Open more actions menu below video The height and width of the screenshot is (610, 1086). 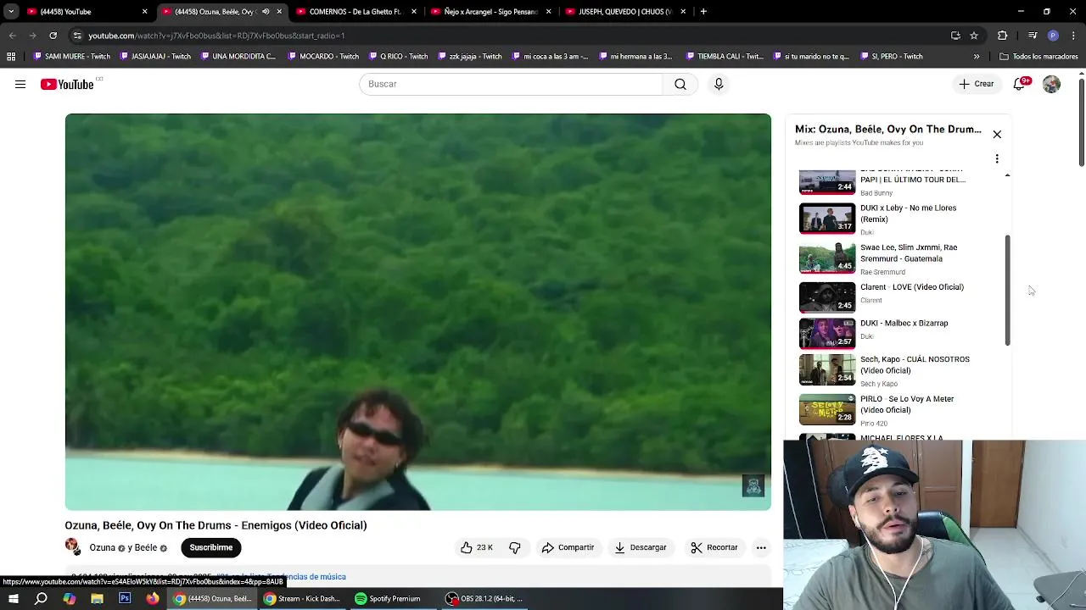761,547
